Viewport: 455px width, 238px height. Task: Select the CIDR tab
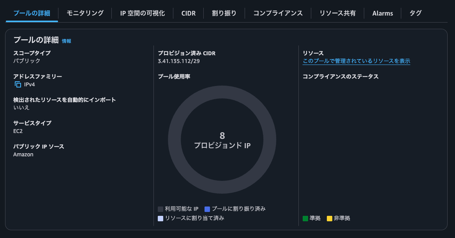[x=188, y=13]
